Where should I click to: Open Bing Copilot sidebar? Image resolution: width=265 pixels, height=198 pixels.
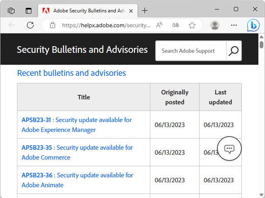(253, 25)
